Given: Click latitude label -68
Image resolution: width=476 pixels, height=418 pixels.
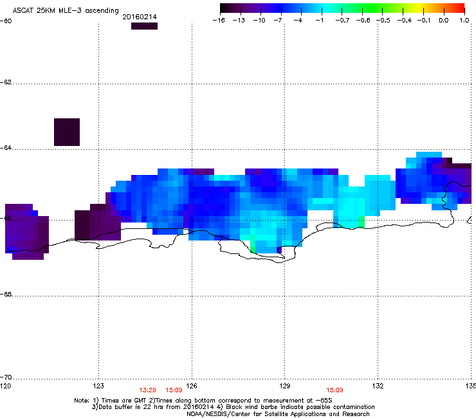Looking at the screenshot, I should coord(6,295).
